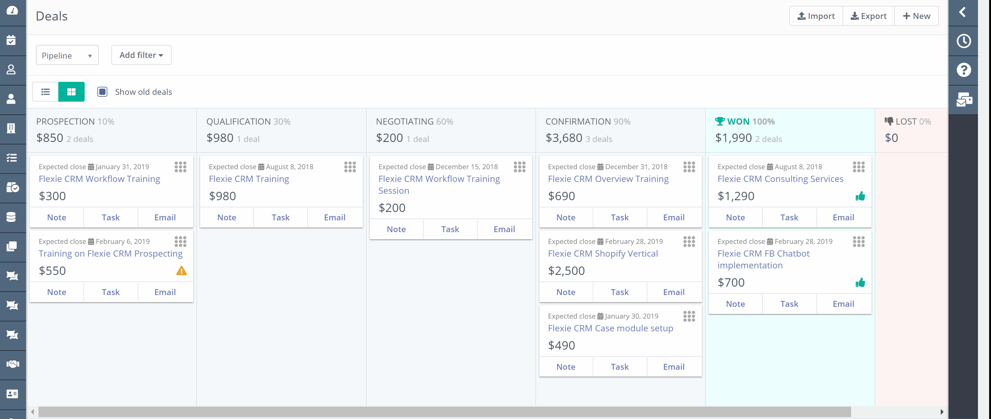
Task: Open Flexie CRM Workflow Training deal link
Action: click(x=99, y=179)
